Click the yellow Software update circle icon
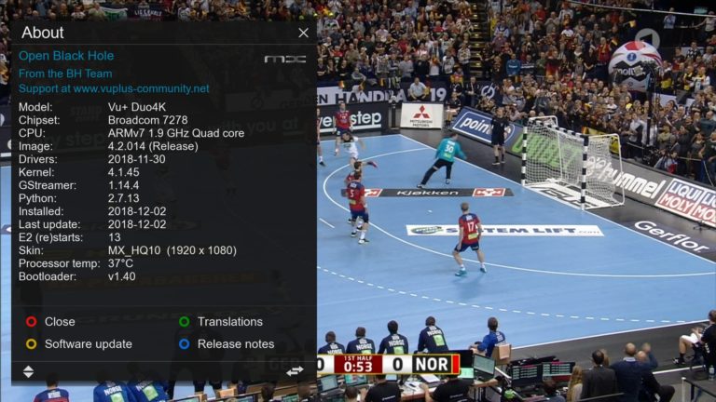This screenshot has height=402, width=716. (31, 344)
